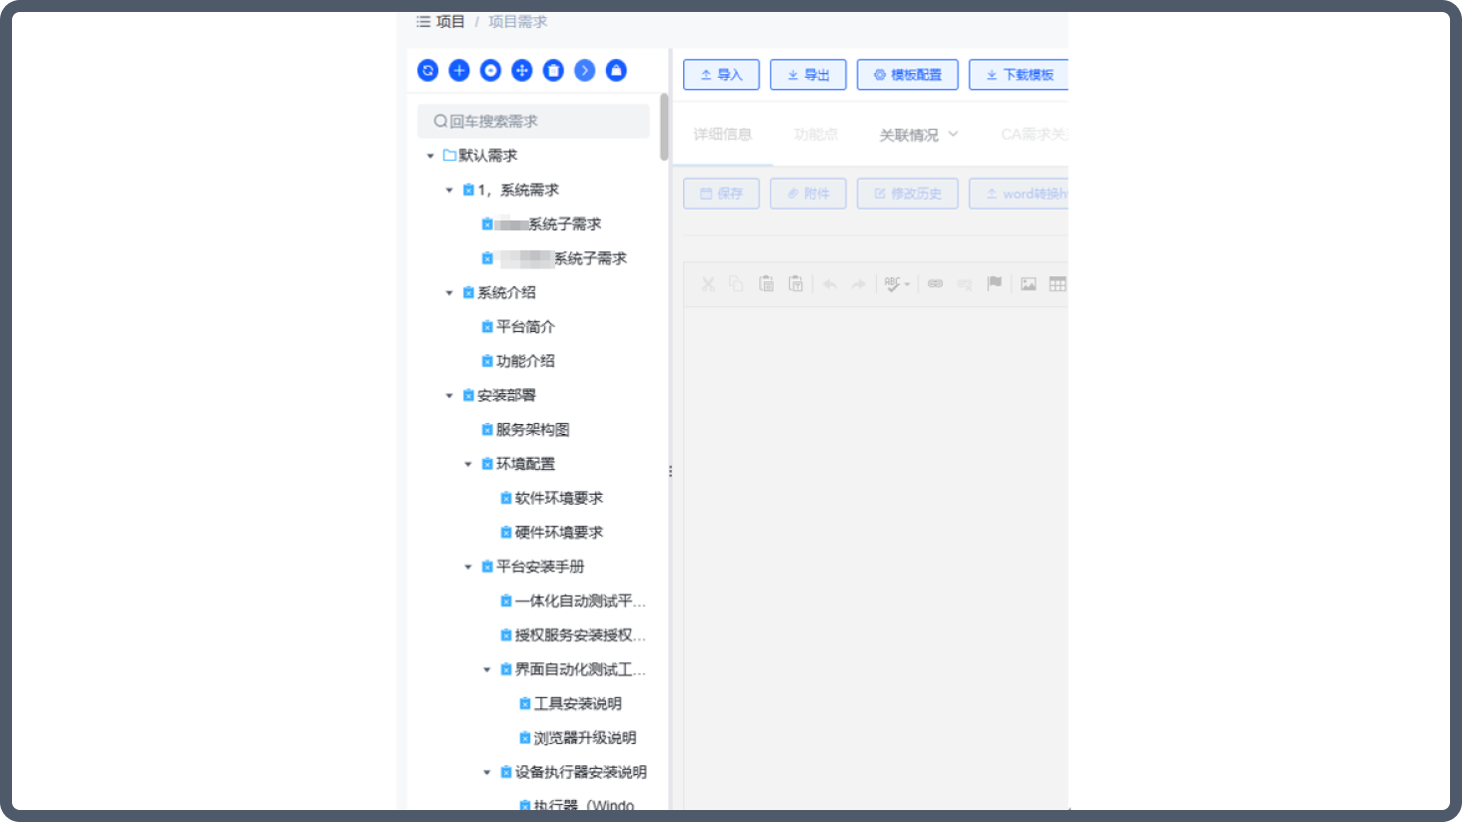Click inside the rich text editor area

876,559
